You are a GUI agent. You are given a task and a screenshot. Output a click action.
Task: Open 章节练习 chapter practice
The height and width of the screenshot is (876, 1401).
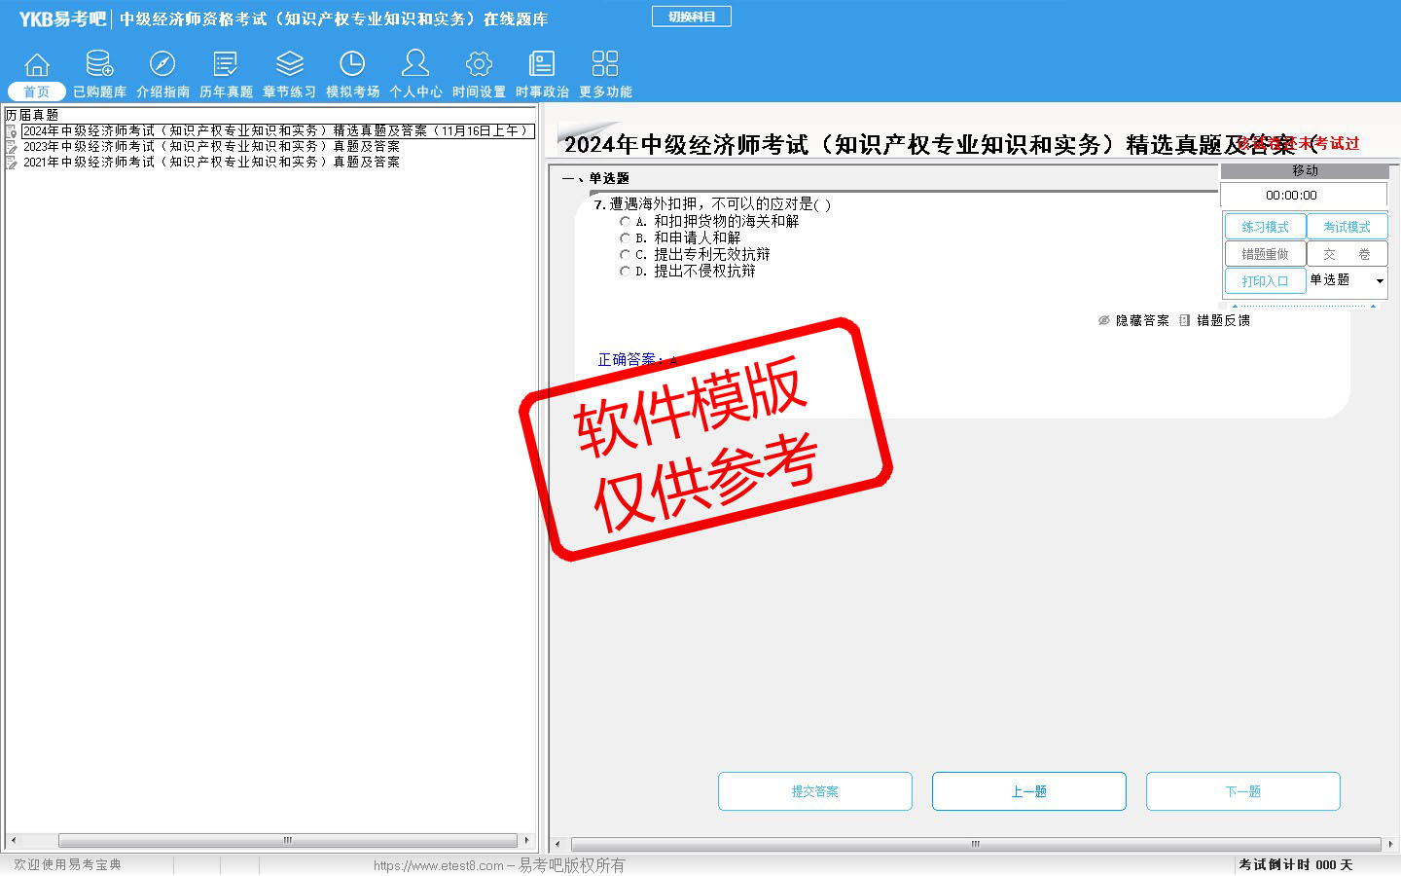289,65
